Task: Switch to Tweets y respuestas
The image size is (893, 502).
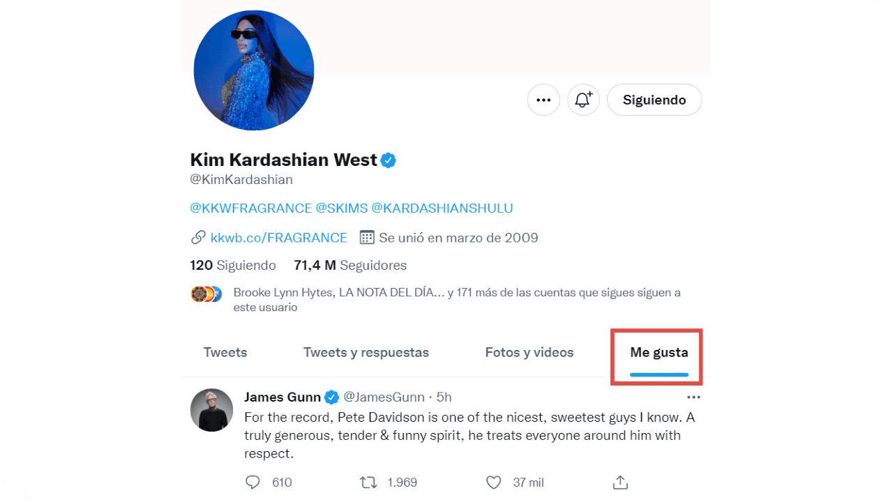Action: [366, 352]
